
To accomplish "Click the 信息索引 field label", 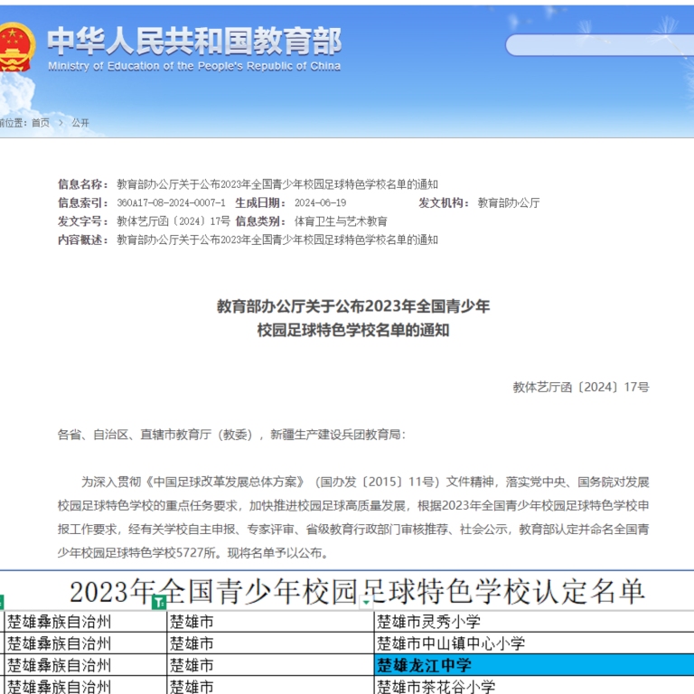I will pyautogui.click(x=83, y=202).
